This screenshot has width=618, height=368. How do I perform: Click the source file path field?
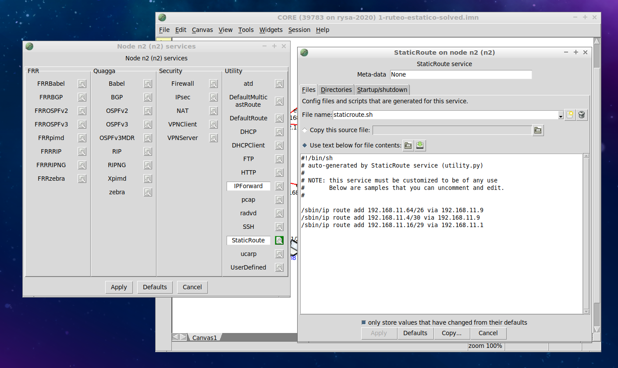pyautogui.click(x=452, y=130)
